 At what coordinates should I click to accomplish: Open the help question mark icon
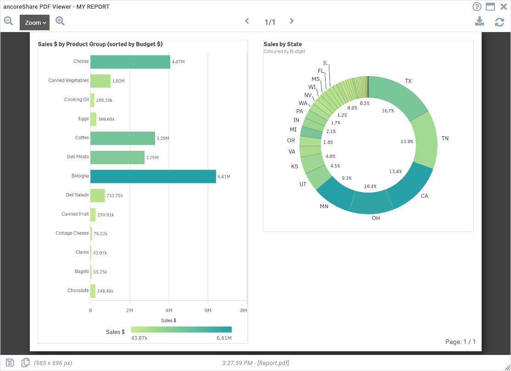477,7
